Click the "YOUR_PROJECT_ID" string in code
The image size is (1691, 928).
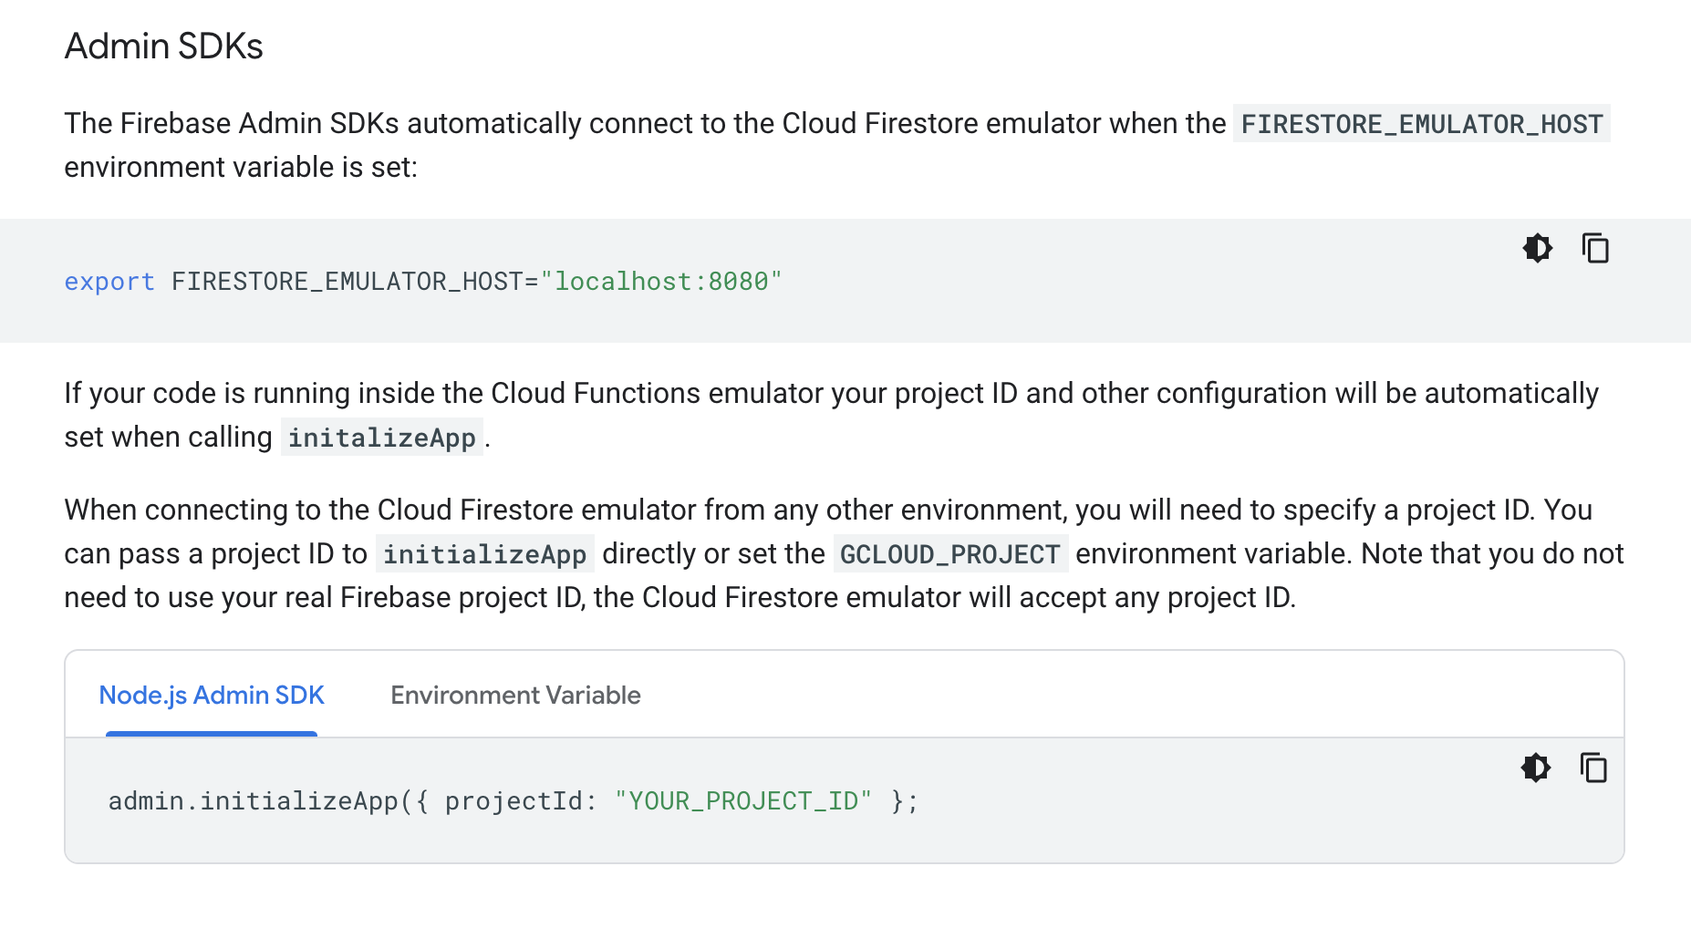(x=743, y=801)
